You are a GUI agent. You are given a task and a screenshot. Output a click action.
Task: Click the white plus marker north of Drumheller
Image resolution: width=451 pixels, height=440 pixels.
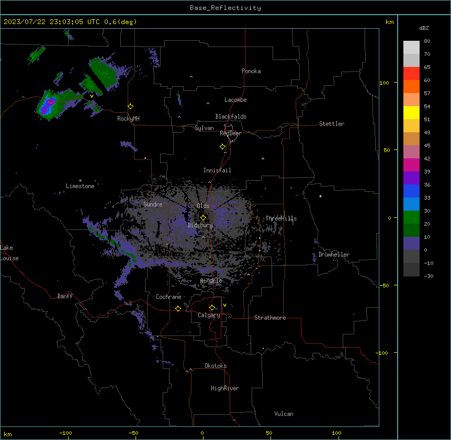pos(320,196)
